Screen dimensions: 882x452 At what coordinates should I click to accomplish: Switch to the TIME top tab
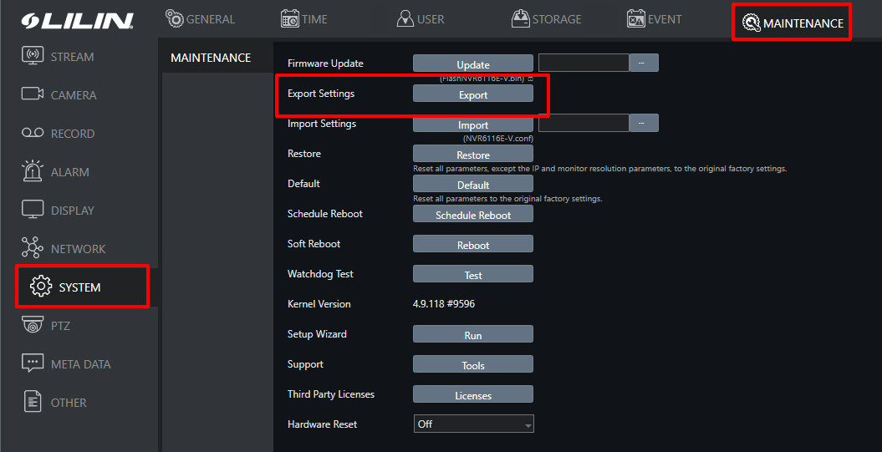click(x=303, y=19)
